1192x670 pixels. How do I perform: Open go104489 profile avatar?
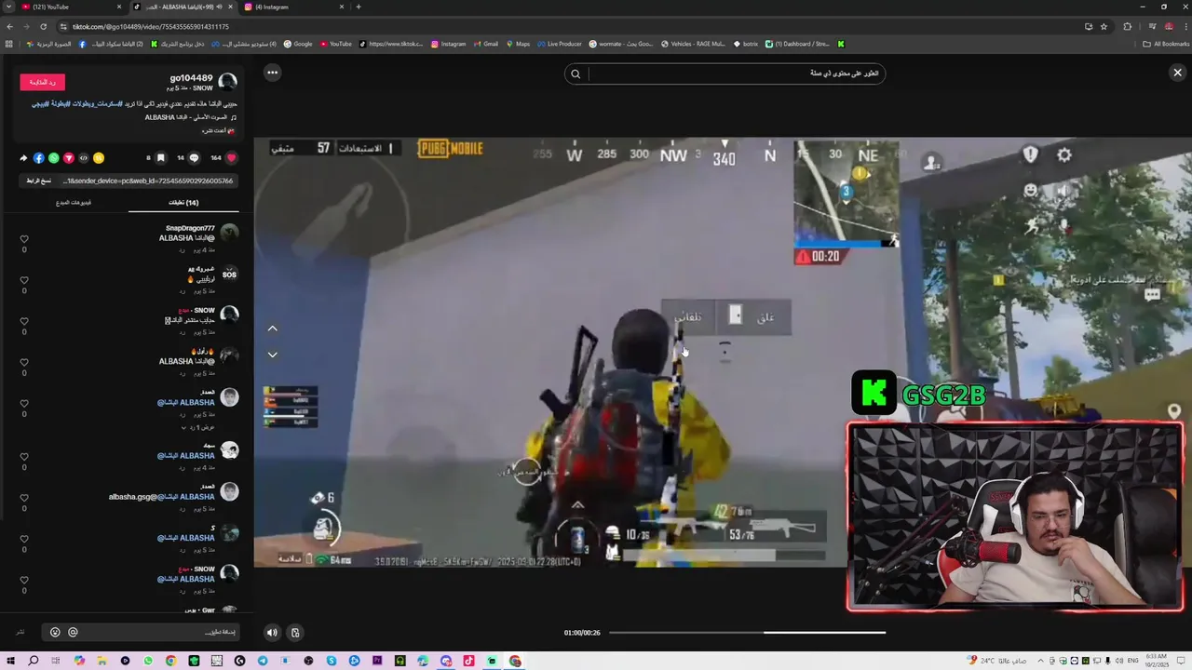tap(228, 82)
